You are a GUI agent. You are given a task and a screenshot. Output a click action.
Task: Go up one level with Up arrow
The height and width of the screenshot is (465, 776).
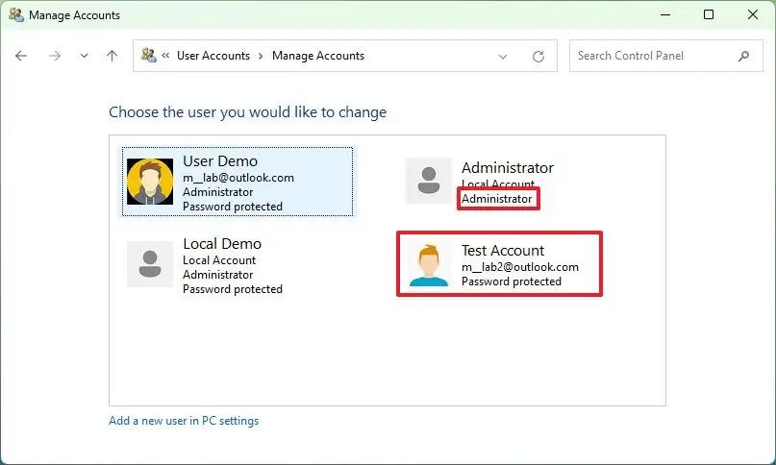(112, 56)
